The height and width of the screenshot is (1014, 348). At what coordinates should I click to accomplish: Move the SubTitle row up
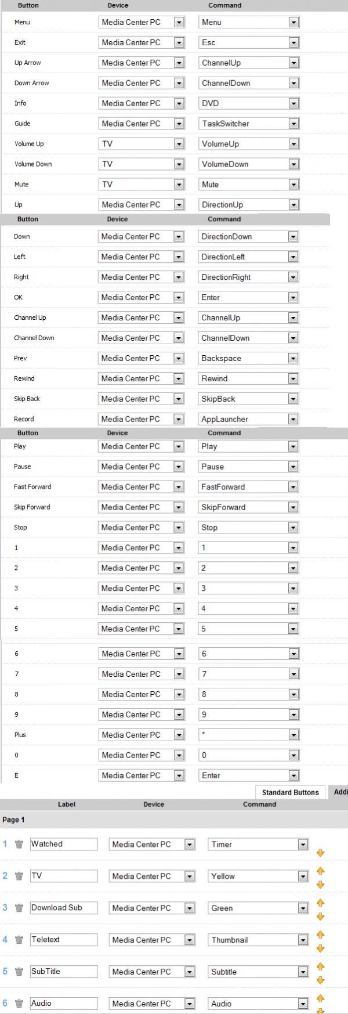coord(320,966)
